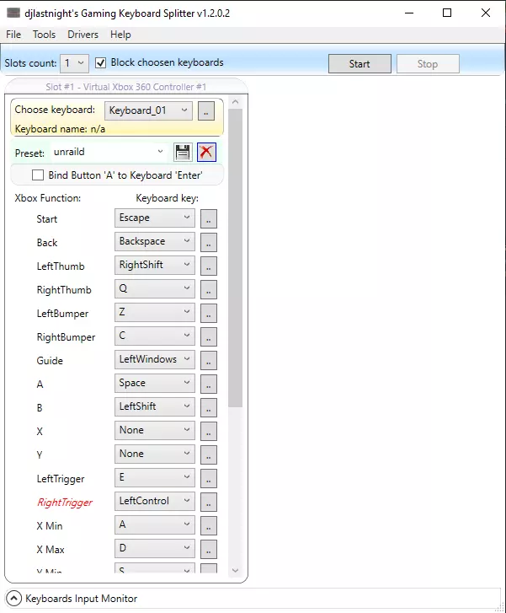The image size is (506, 613).
Task: Detect key for X Max axis
Action: tap(209, 549)
